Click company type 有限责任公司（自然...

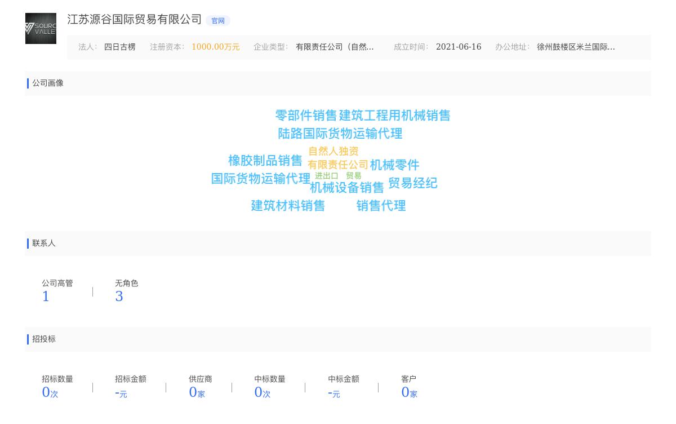[x=335, y=47]
